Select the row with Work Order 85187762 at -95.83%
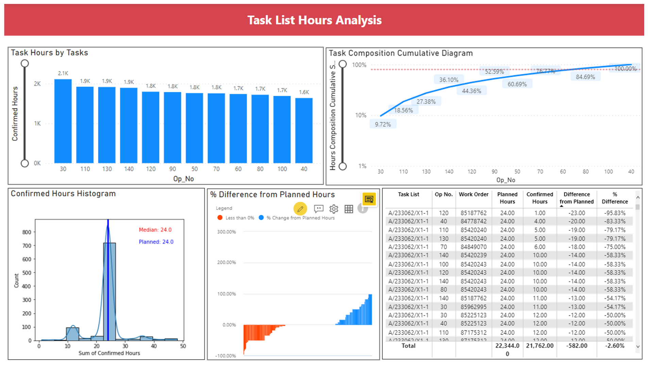 (x=473, y=213)
